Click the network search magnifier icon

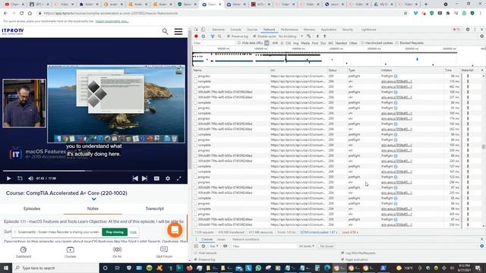(x=219, y=36)
